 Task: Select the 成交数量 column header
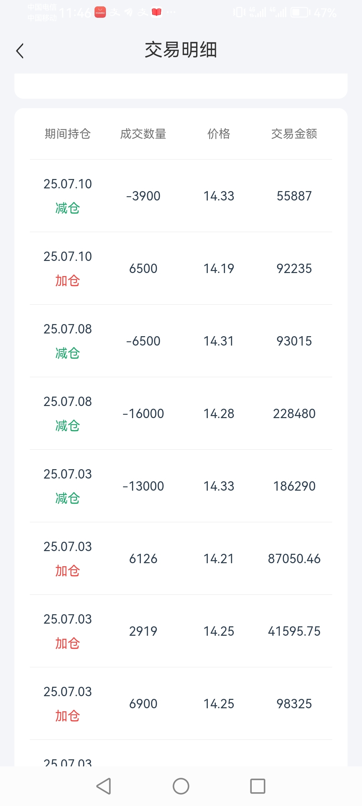(143, 134)
